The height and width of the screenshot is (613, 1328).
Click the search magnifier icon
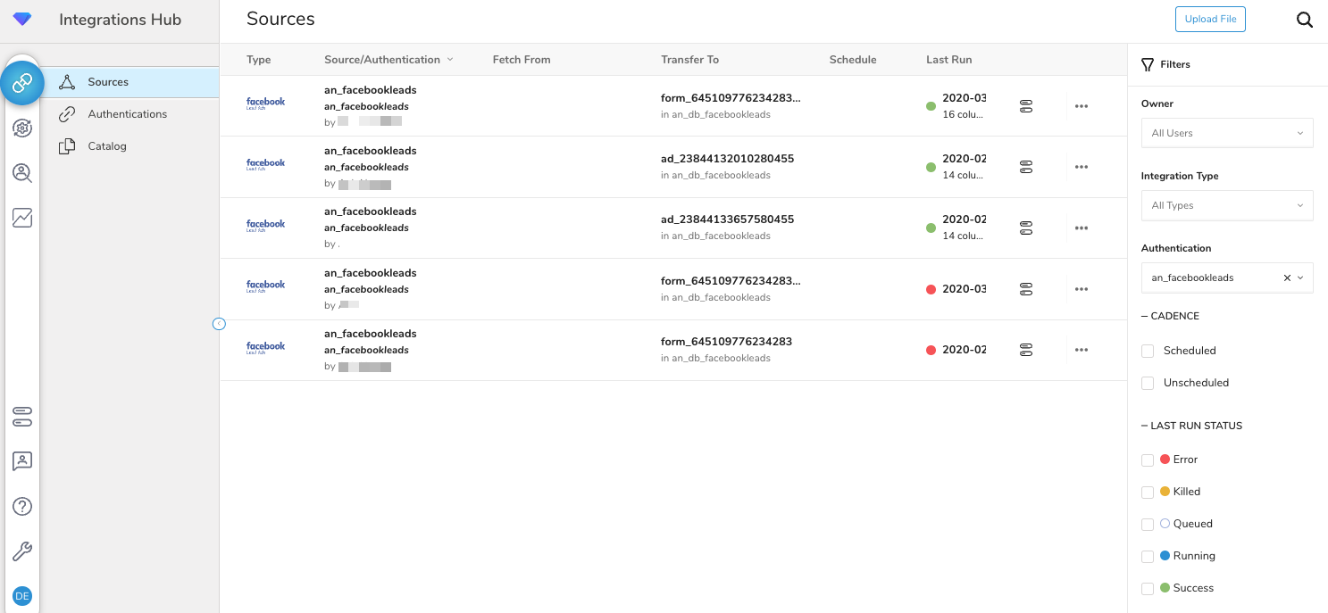(1305, 20)
